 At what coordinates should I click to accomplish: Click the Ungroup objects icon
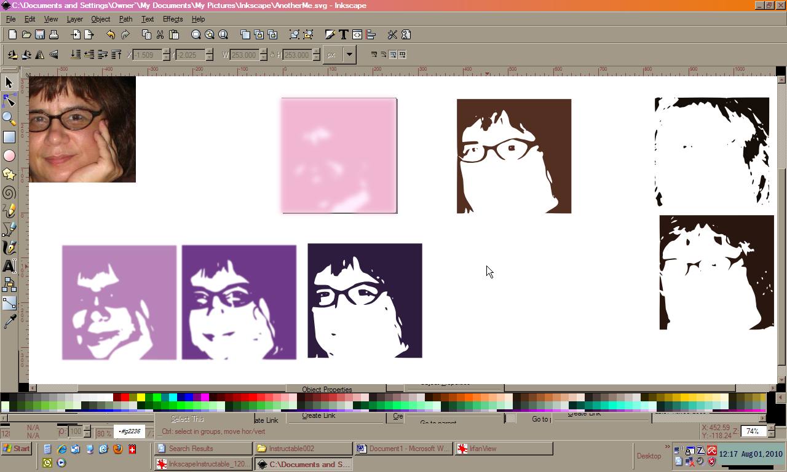tap(308, 34)
